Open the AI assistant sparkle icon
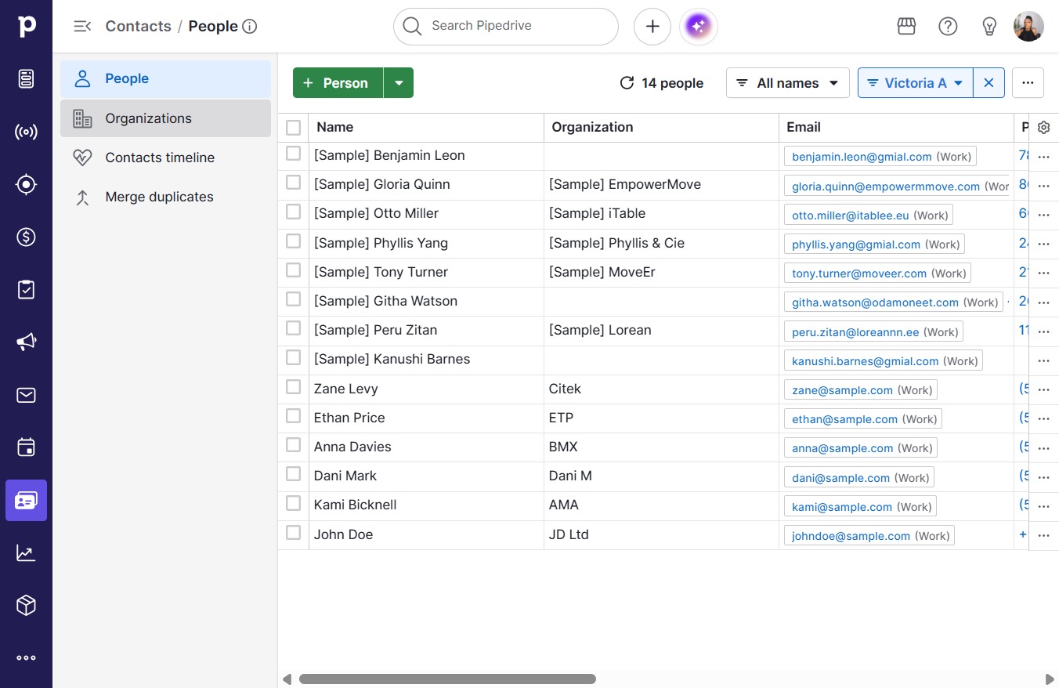This screenshot has height=688, width=1059. click(x=698, y=27)
